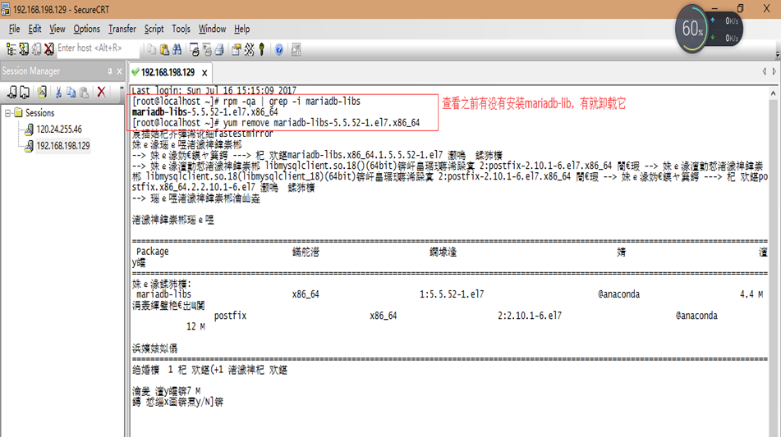Select session 192.168.198.129 in tree

coord(62,146)
